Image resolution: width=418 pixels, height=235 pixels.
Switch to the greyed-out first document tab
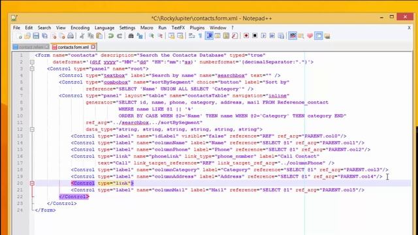tap(31, 47)
